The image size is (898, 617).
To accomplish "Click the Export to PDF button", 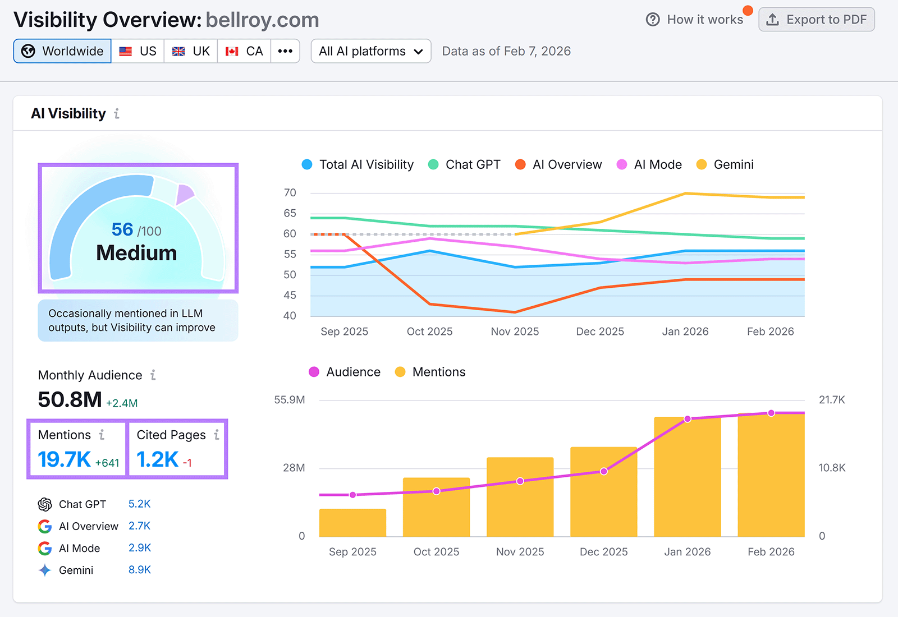I will tap(817, 19).
